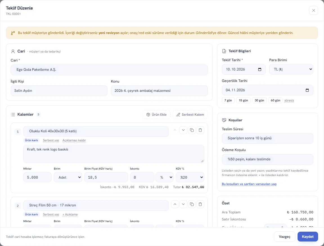
Task: Move Streç Film item up
Action: pos(175,204)
